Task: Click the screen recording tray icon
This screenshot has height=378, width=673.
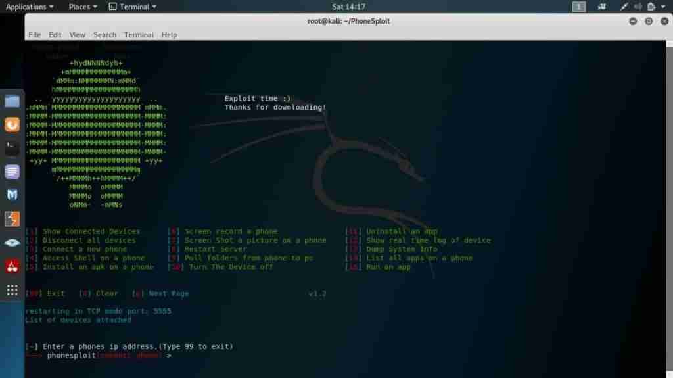Action: point(602,7)
